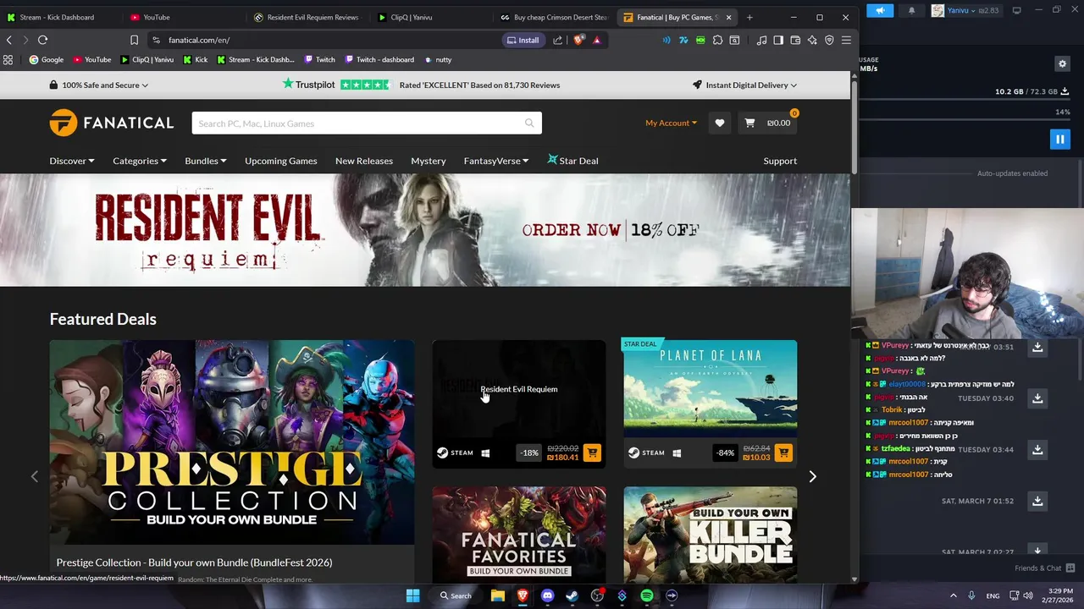Open the Resident Evil Requiem banner
The height and width of the screenshot is (609, 1084).
(424, 230)
